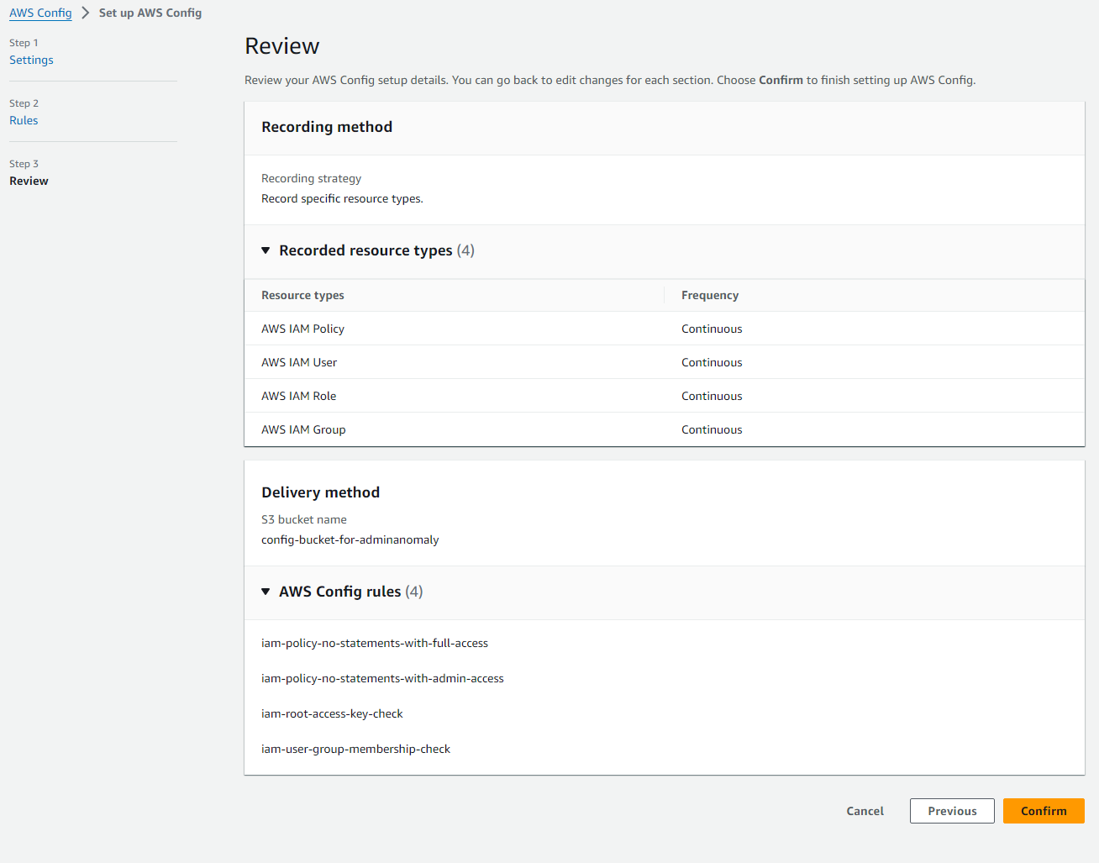
Task: Click the Confirm button
Action: click(x=1043, y=811)
